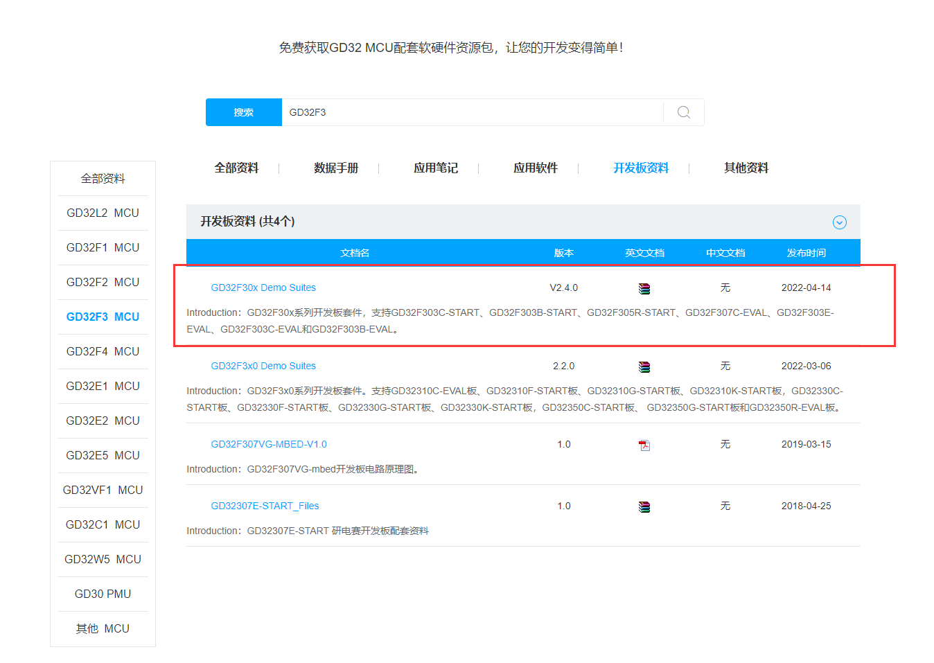Click date 2022-03-06

click(807, 366)
